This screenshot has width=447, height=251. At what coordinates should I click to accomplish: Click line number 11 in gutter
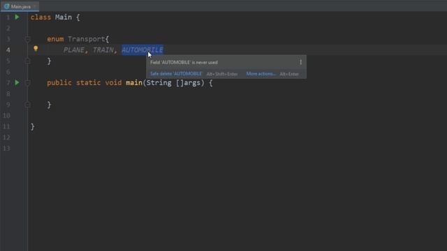pos(6,126)
